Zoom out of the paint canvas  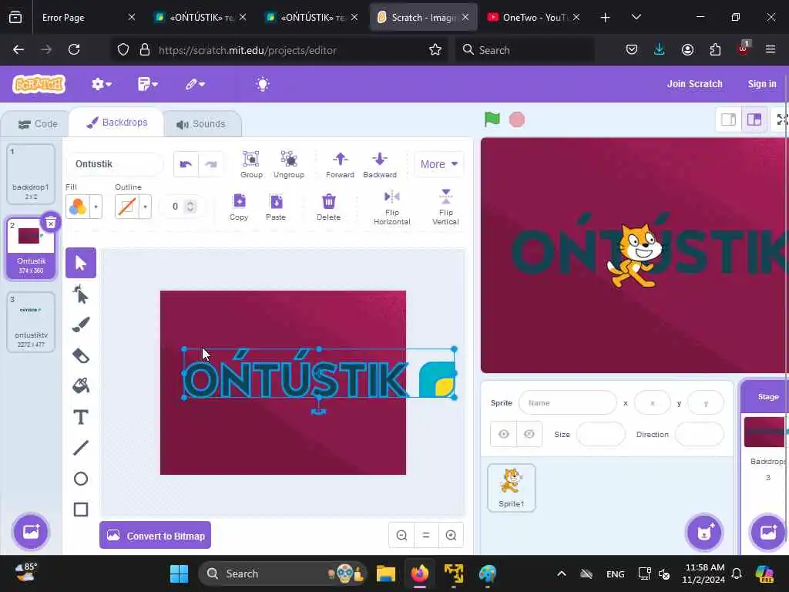[x=401, y=535]
